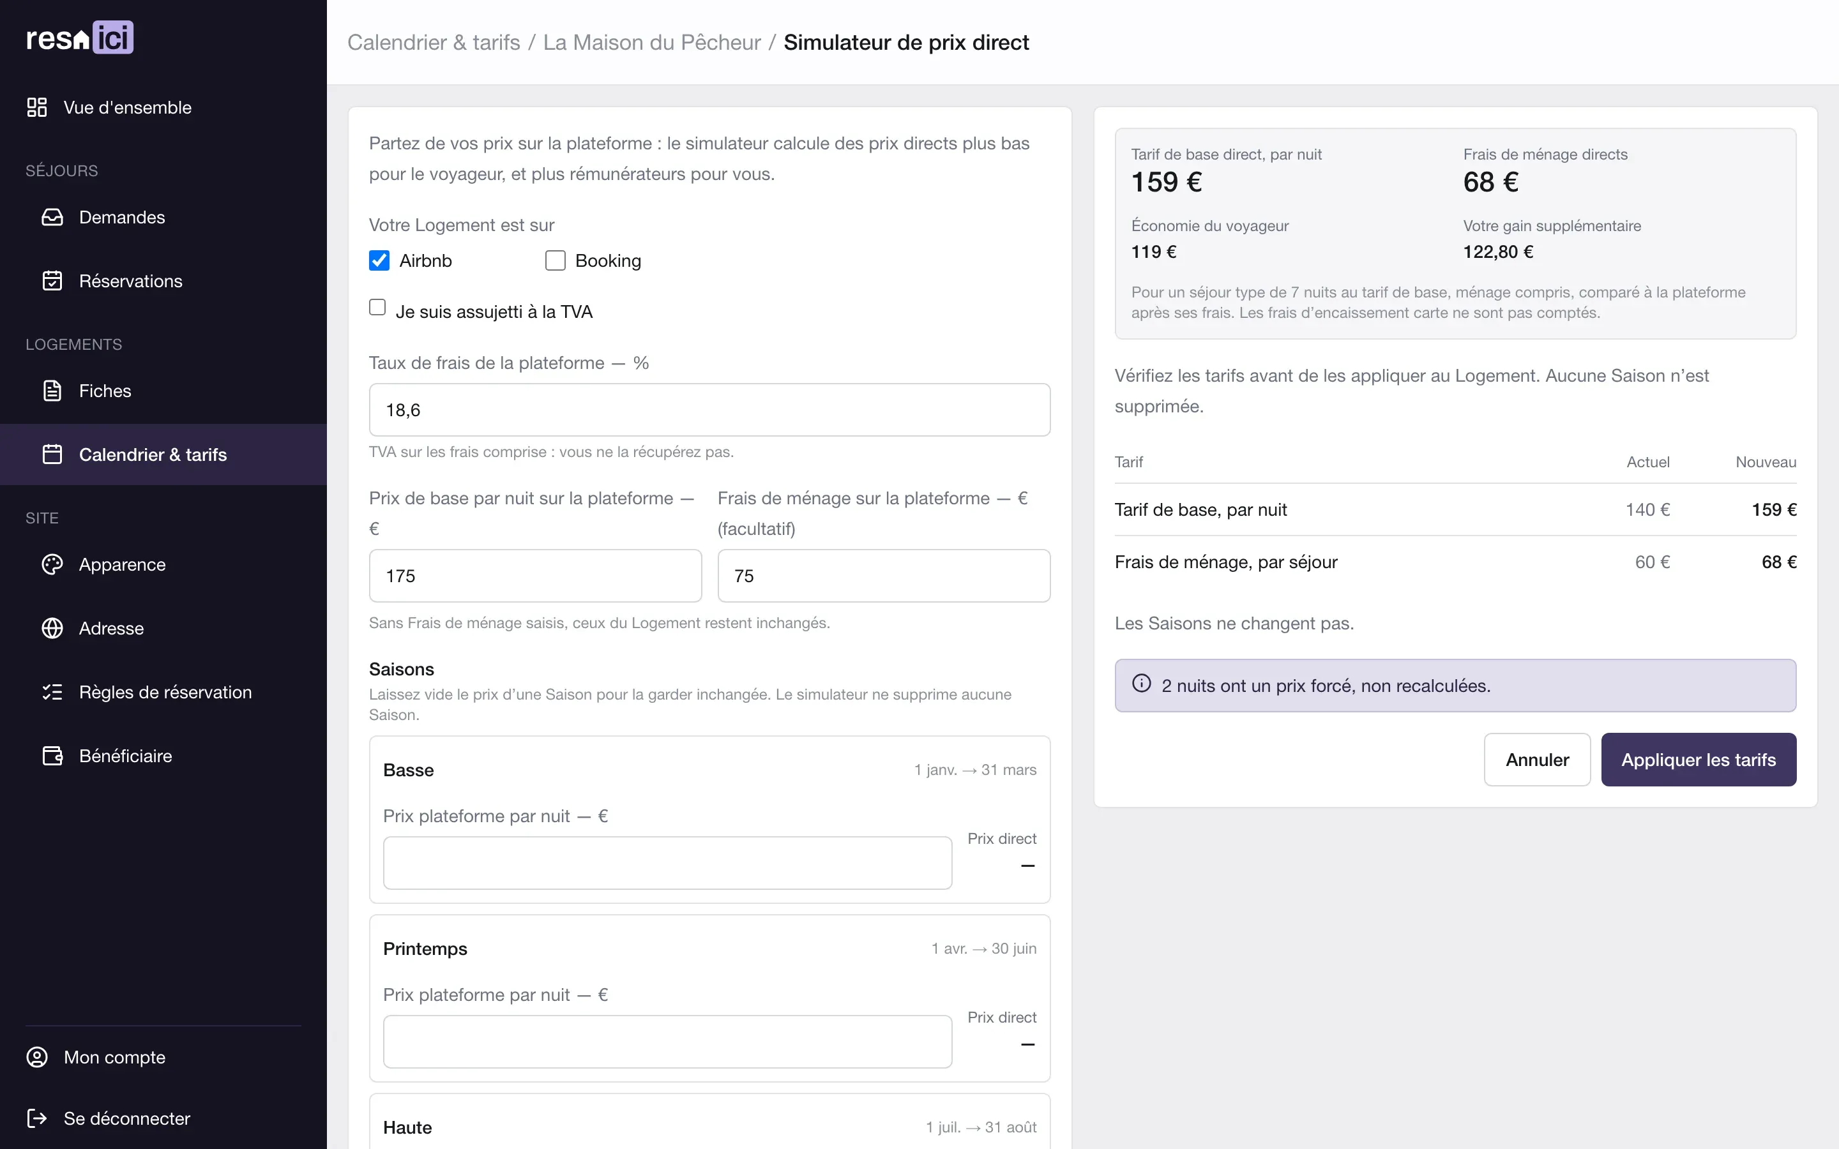Uncheck the Airbnb checkbox

[379, 260]
